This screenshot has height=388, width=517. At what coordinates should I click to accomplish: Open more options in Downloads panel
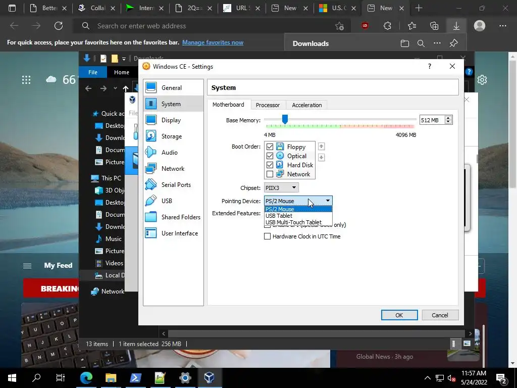click(x=437, y=43)
